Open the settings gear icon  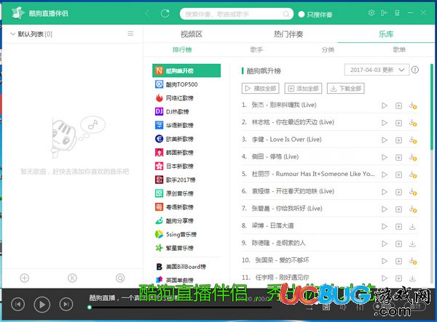[371, 13]
